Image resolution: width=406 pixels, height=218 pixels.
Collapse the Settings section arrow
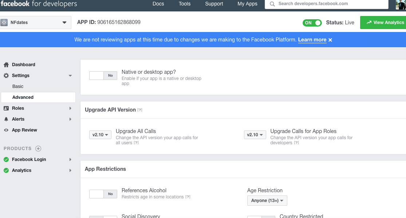click(x=70, y=76)
